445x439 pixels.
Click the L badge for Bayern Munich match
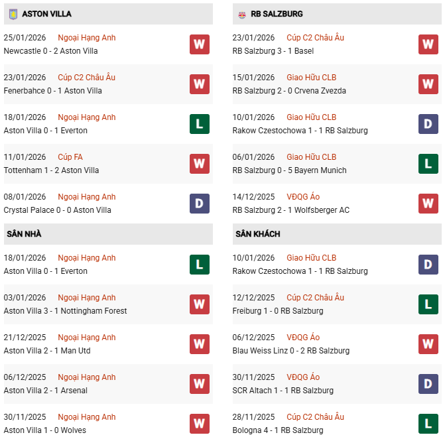[428, 164]
